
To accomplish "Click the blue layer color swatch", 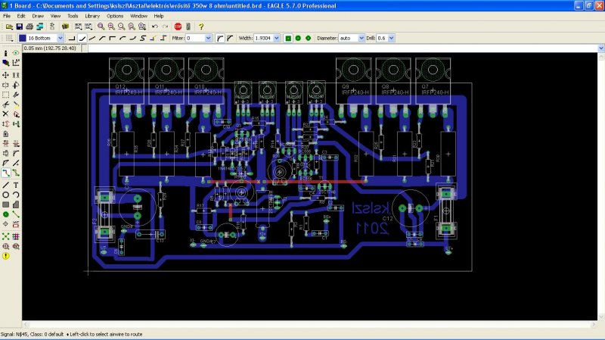I will click(x=23, y=38).
